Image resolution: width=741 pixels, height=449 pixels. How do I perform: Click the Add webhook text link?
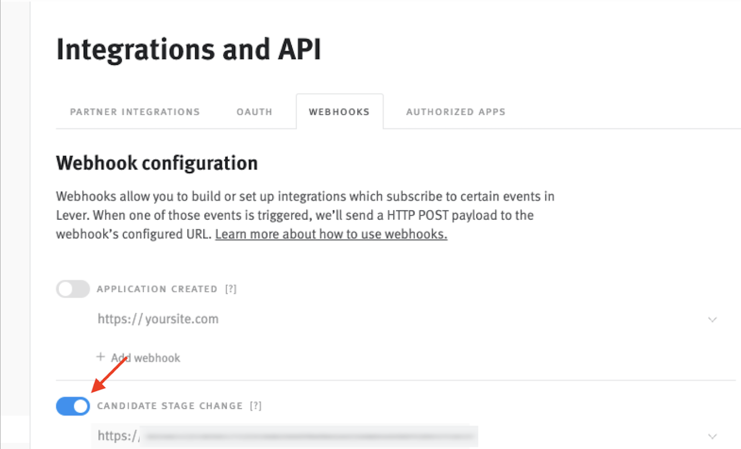point(145,358)
